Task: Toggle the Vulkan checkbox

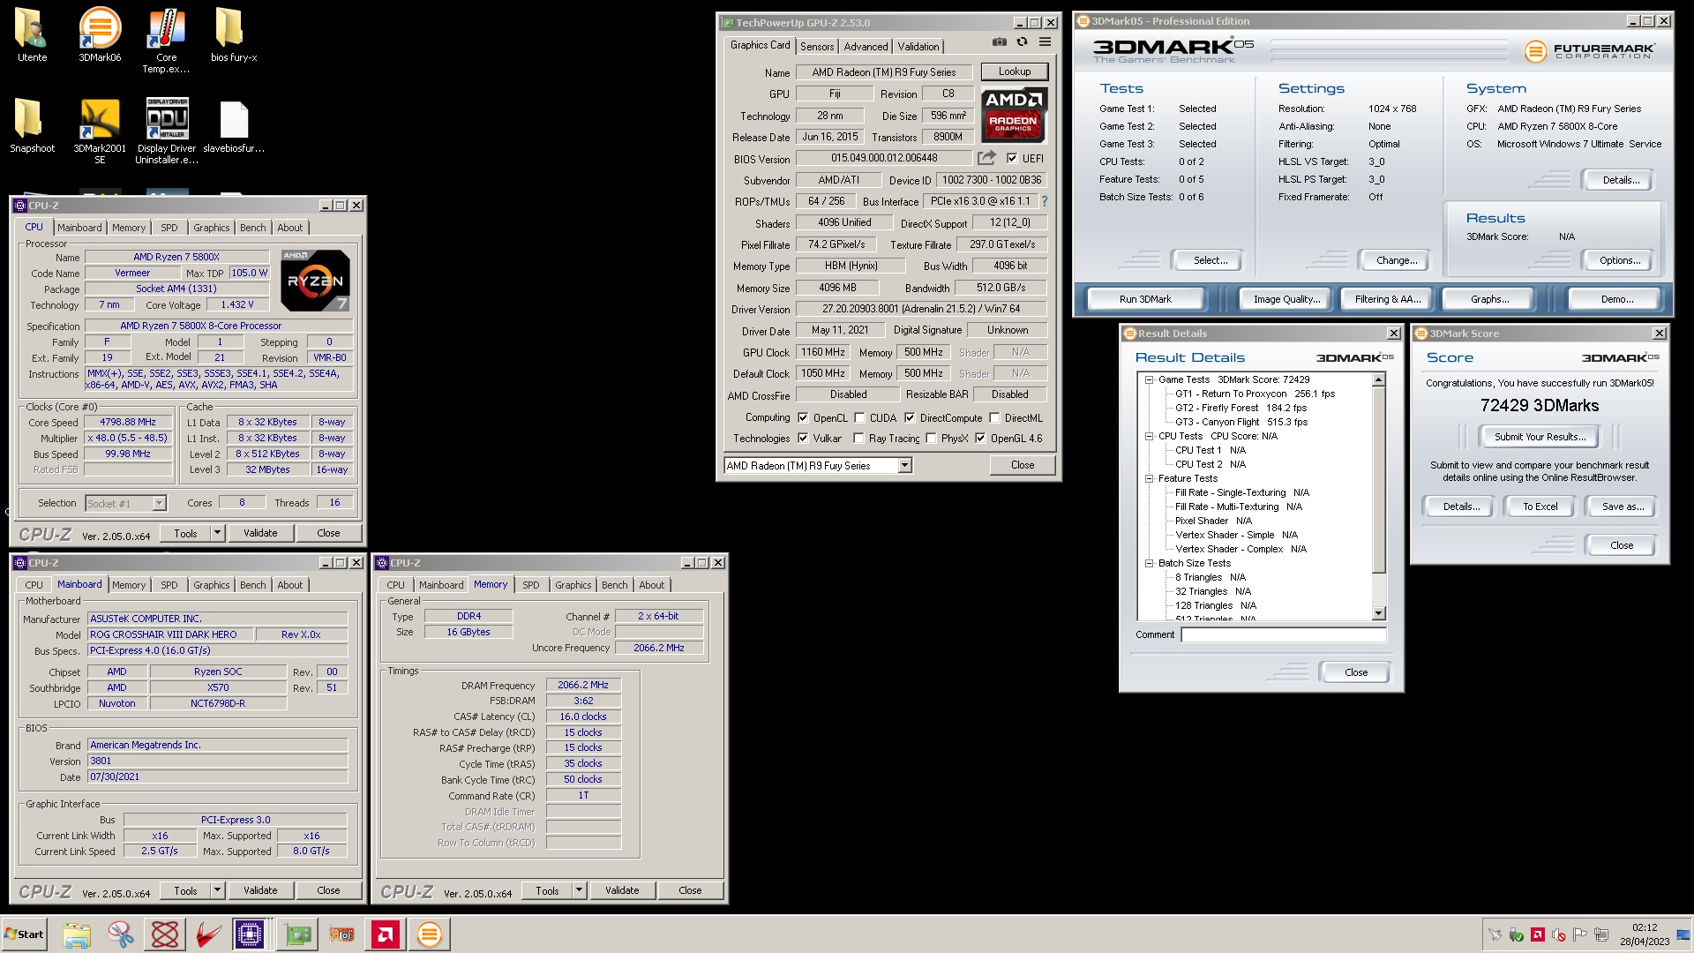Action: (x=803, y=438)
